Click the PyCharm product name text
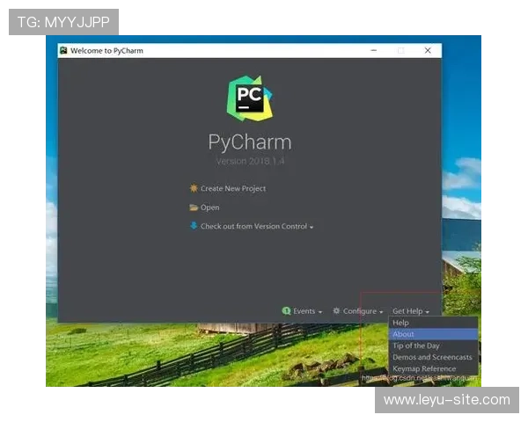 (x=250, y=142)
